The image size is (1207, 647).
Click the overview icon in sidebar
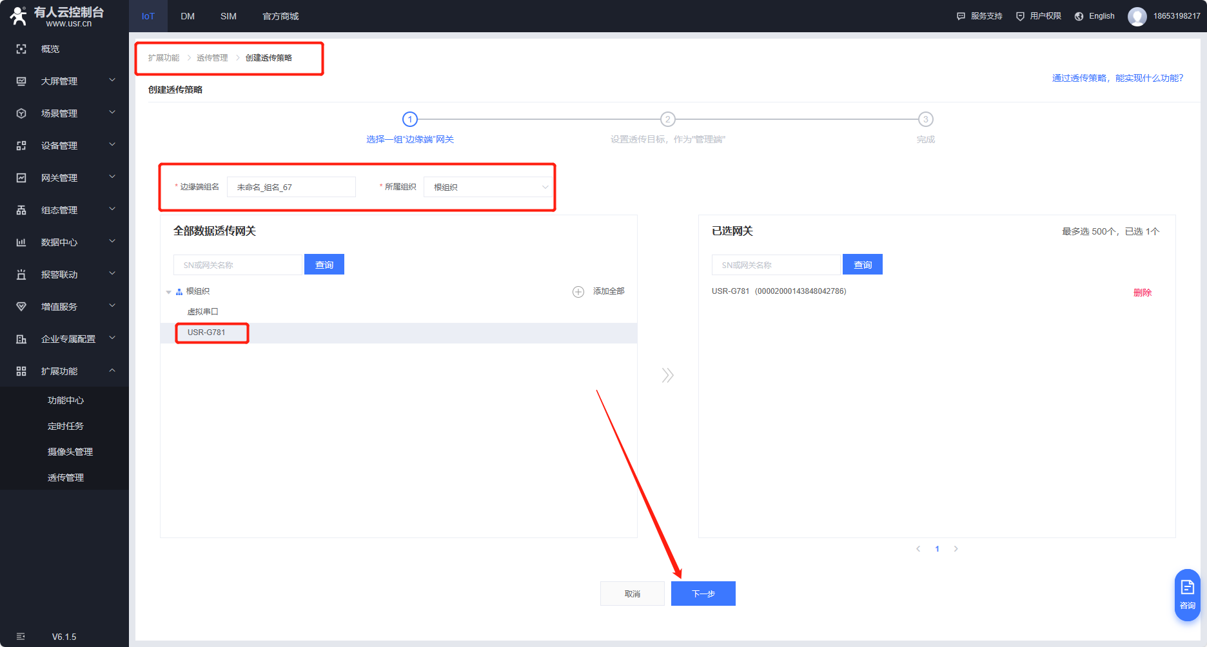click(21, 49)
